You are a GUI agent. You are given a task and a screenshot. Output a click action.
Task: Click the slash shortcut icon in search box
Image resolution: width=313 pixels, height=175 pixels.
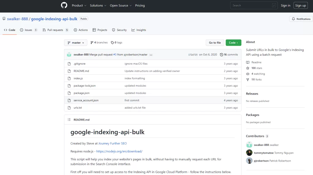[274, 6]
